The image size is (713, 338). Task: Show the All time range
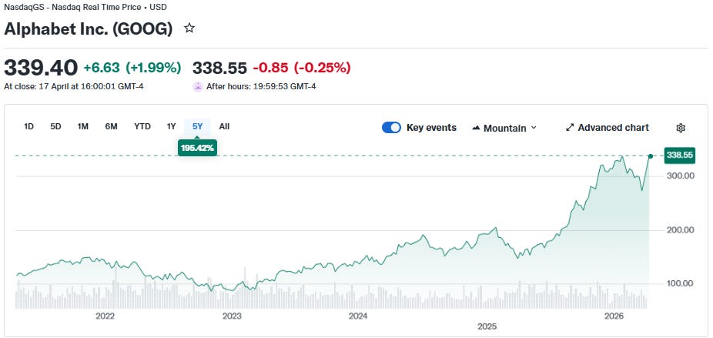[x=224, y=126]
